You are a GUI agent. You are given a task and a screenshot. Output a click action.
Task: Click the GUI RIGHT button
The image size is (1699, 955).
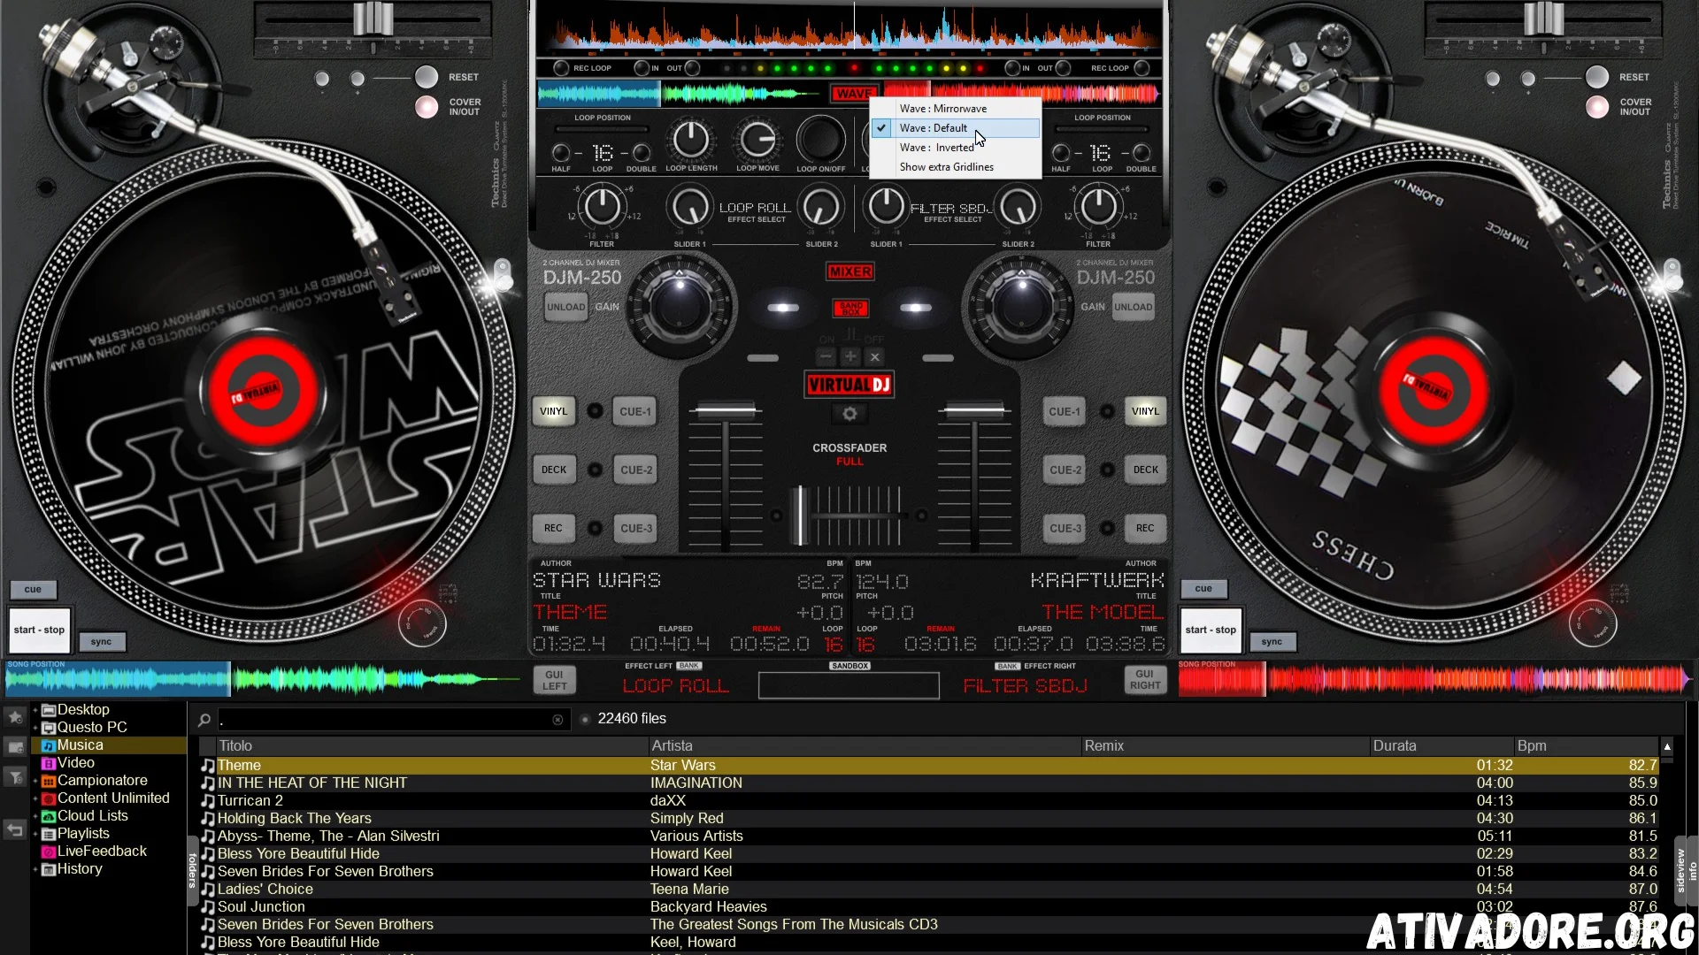(x=1145, y=679)
